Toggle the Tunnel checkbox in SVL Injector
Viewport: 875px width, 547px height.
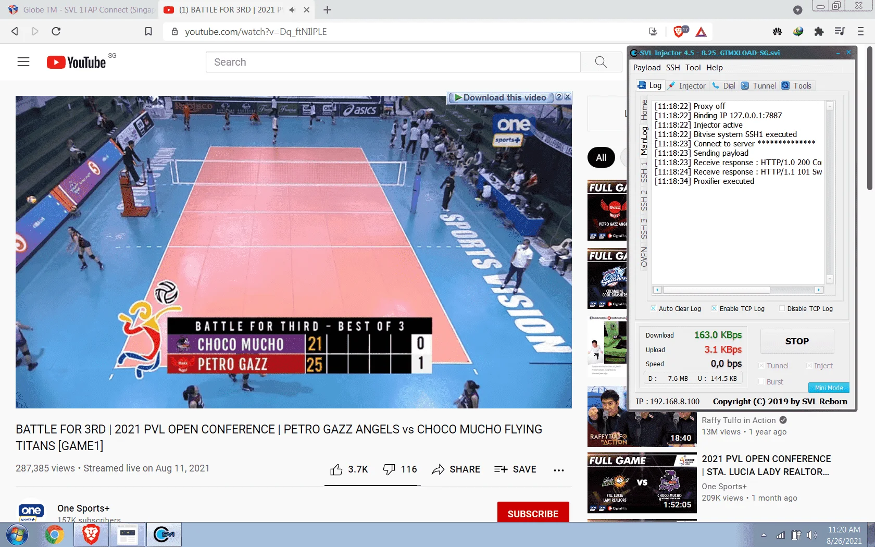pos(761,366)
